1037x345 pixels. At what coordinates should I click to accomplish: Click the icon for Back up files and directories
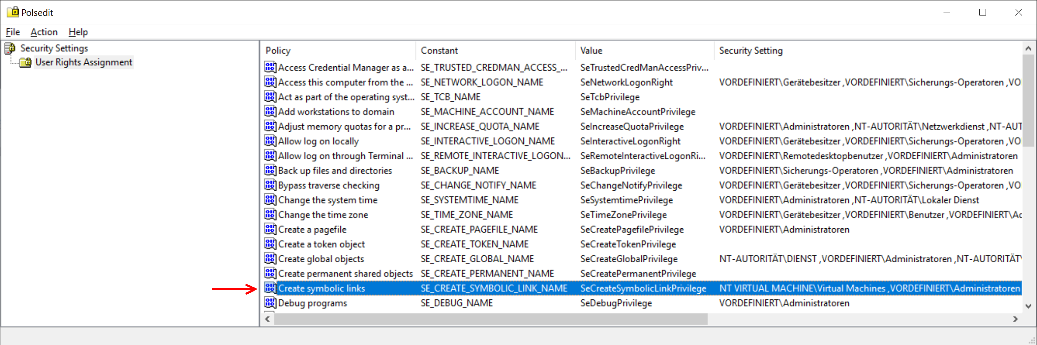[270, 170]
